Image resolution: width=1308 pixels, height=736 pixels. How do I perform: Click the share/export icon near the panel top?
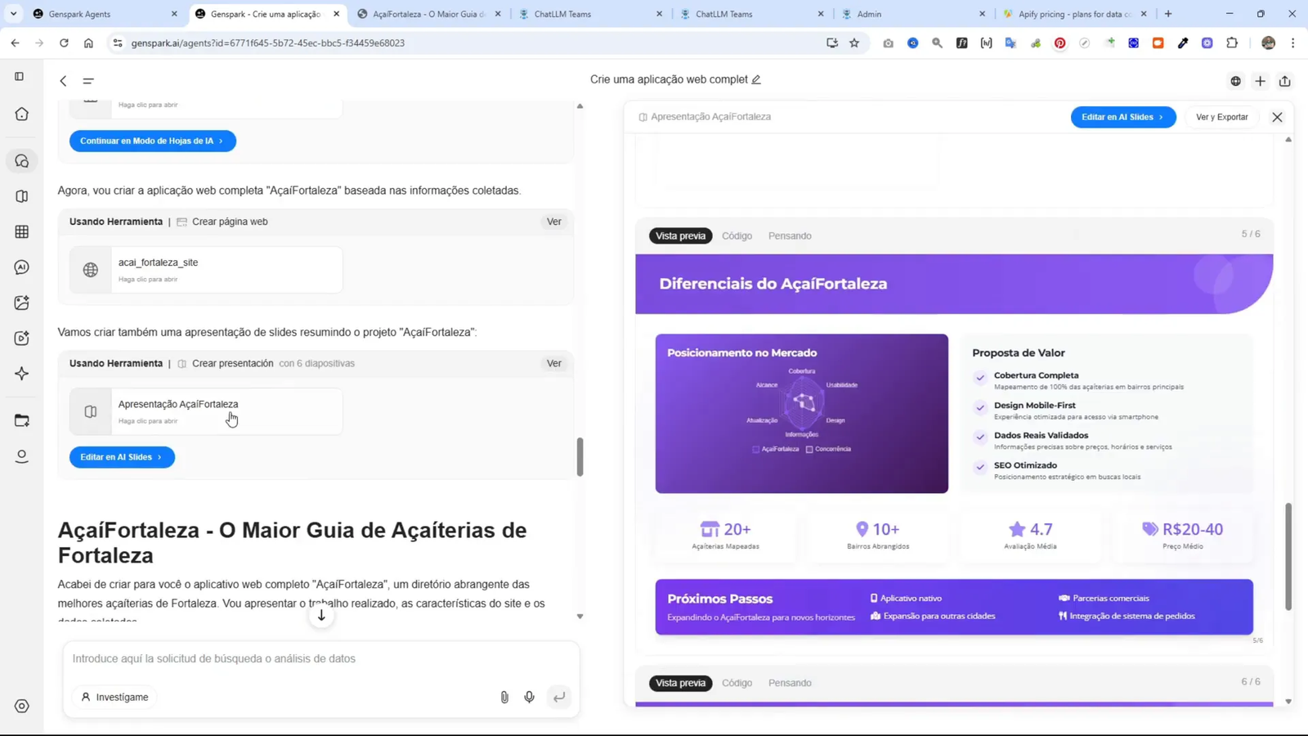pos(1284,81)
